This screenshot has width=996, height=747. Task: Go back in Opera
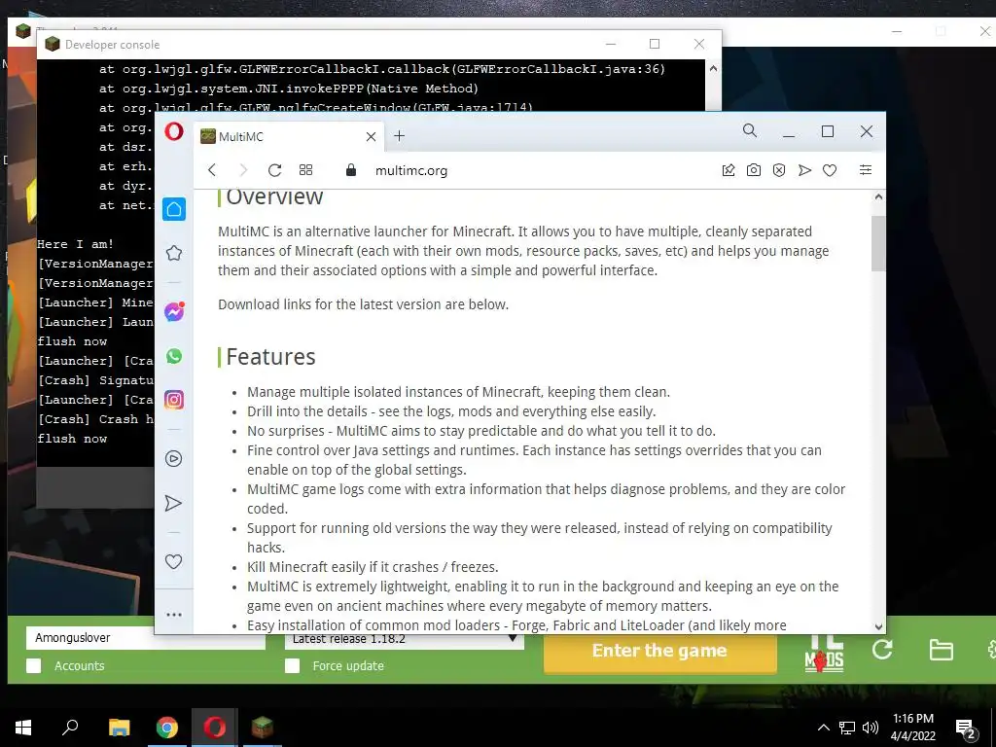coord(212,170)
